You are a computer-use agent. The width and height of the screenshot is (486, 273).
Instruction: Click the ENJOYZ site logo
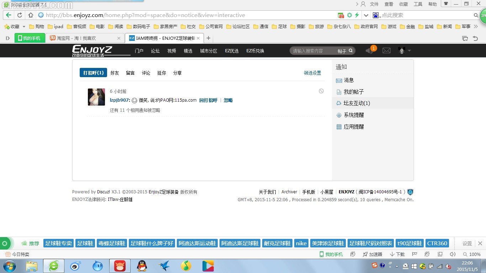click(92, 50)
